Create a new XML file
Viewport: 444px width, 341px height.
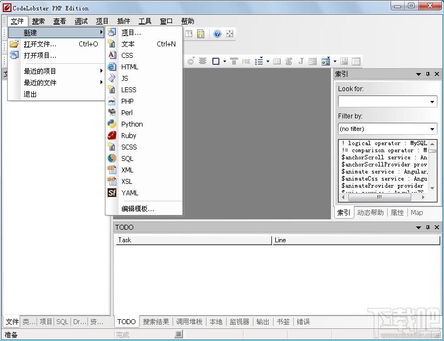(144, 170)
